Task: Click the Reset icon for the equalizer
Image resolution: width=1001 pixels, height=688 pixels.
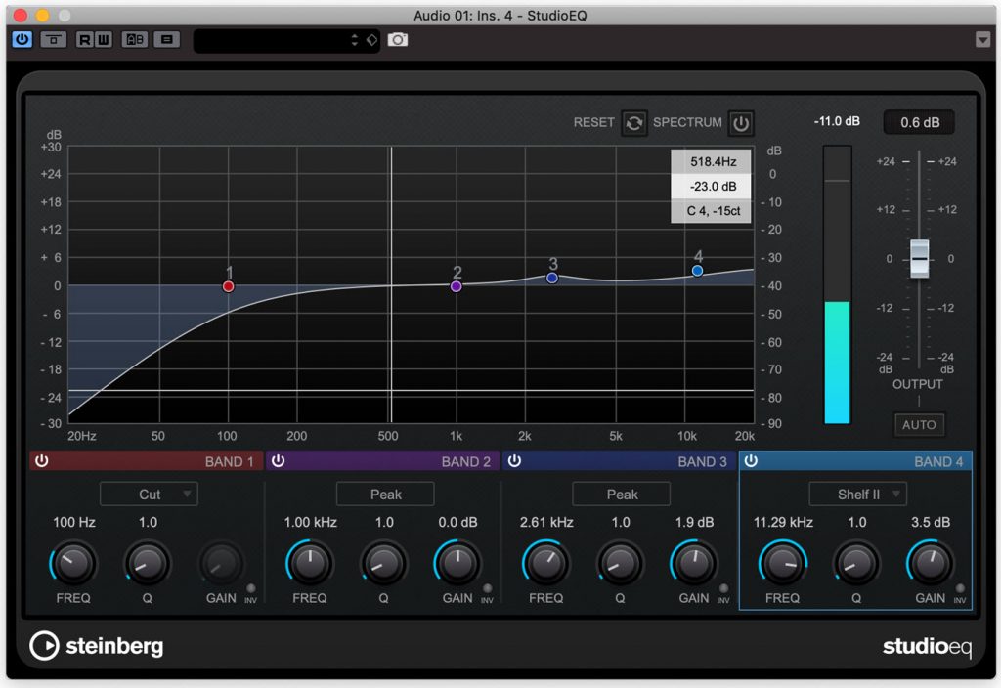Action: tap(633, 123)
